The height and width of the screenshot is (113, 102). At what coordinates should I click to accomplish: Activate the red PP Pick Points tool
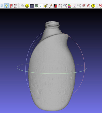[55, 6]
